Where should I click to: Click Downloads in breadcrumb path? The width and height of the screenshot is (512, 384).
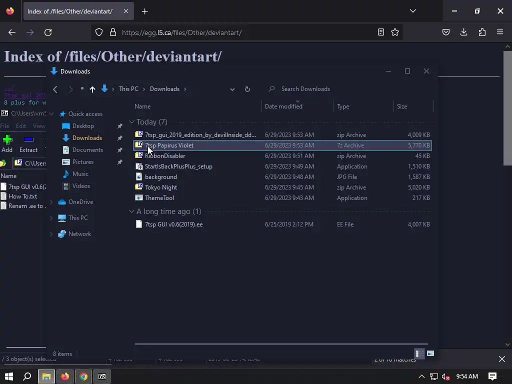[164, 89]
